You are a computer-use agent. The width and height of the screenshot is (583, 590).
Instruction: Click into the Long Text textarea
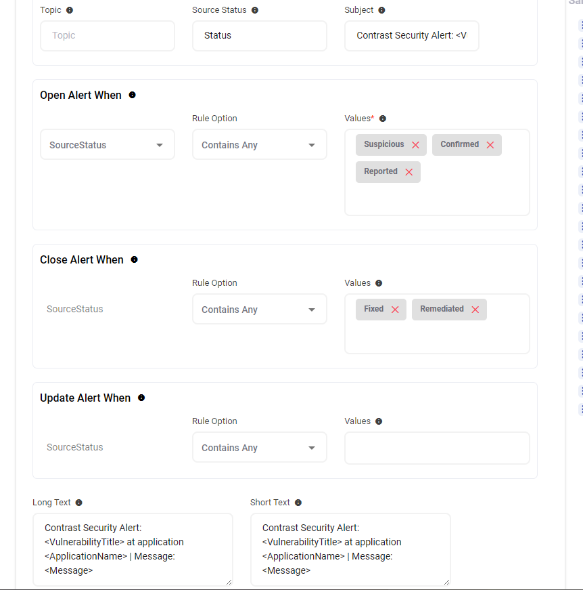133,549
